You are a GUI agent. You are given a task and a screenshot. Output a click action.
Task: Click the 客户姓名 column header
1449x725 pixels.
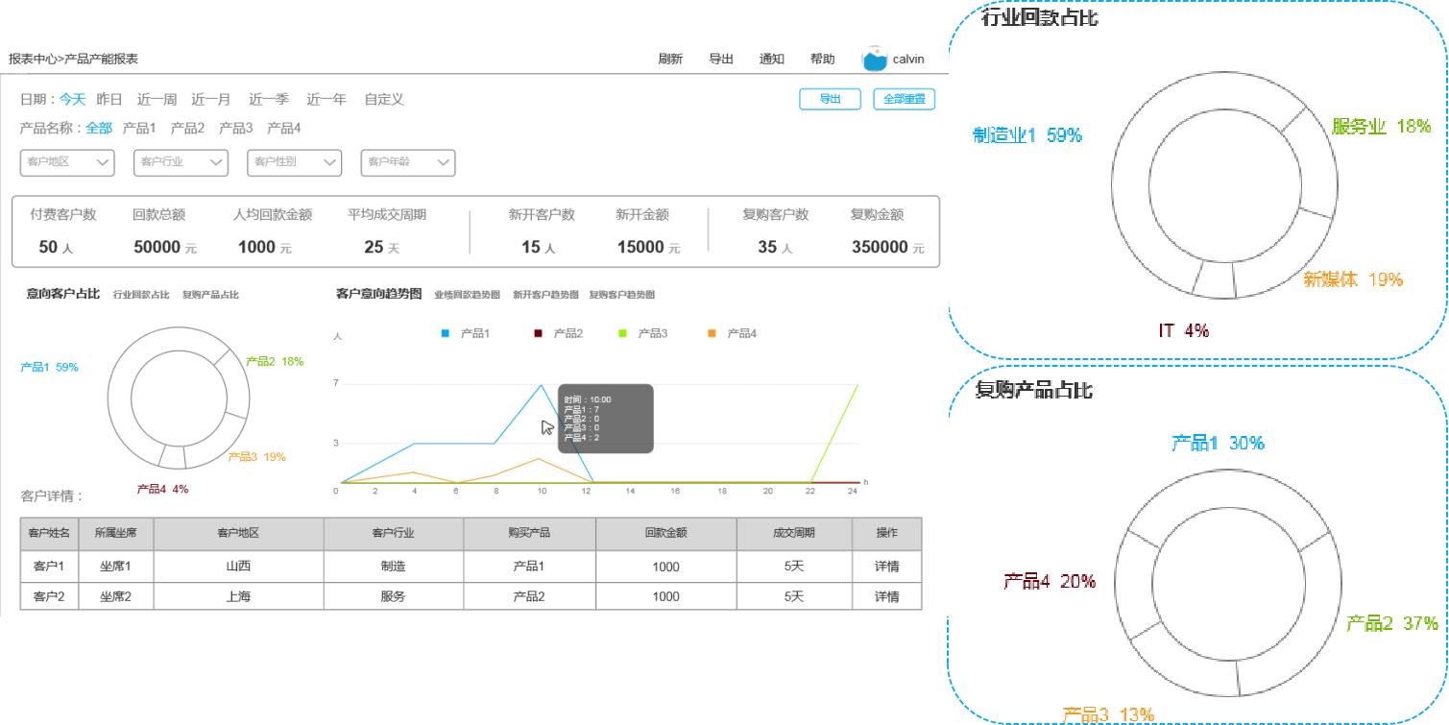click(49, 533)
